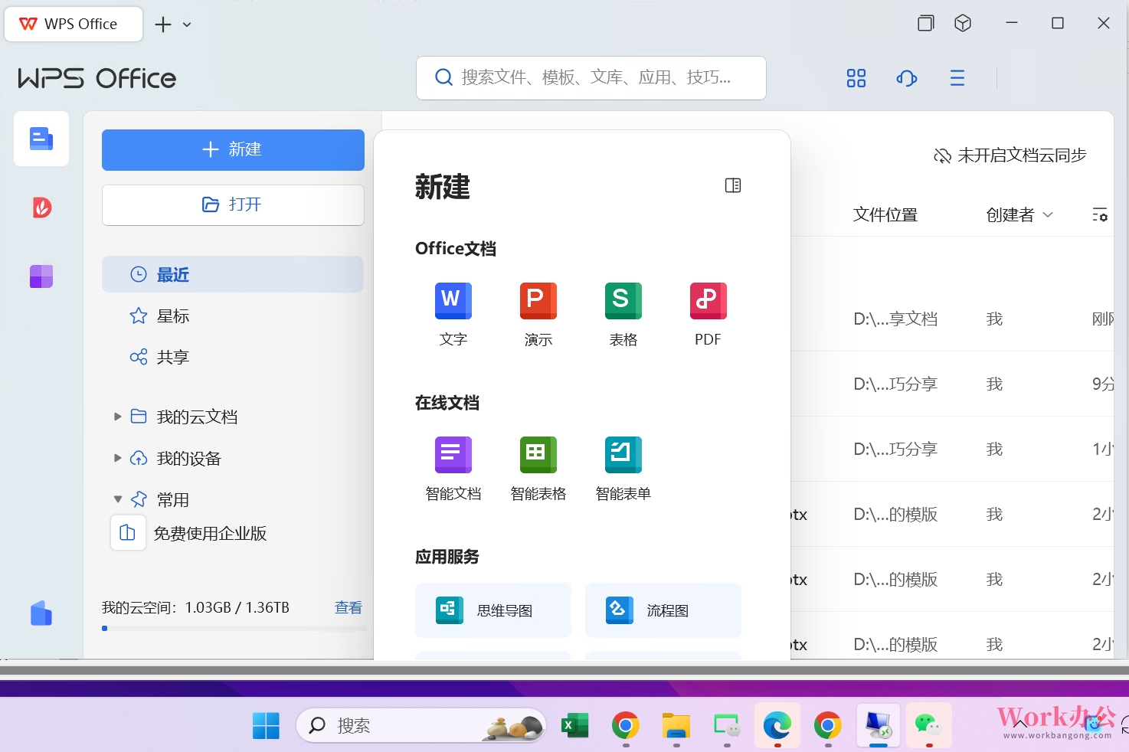
Task: Open list display settings icon
Action: tap(1100, 215)
